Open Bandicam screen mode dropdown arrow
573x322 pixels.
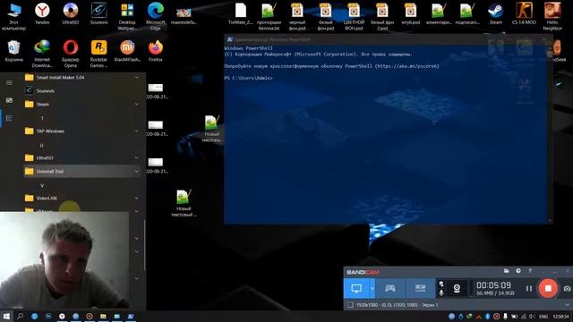click(x=372, y=288)
